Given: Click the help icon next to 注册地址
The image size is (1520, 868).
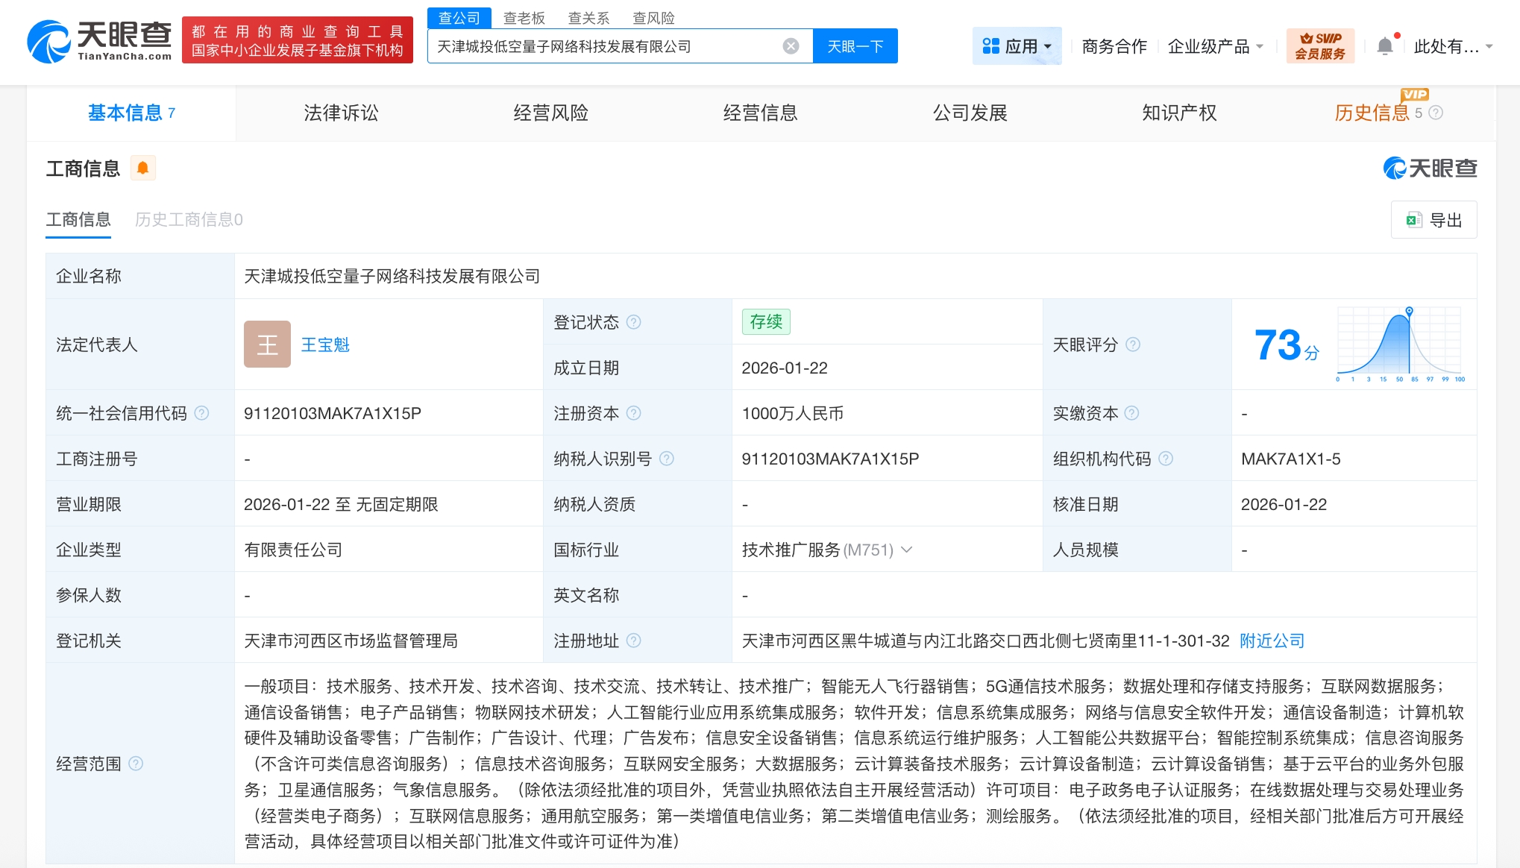Looking at the screenshot, I should (x=633, y=641).
